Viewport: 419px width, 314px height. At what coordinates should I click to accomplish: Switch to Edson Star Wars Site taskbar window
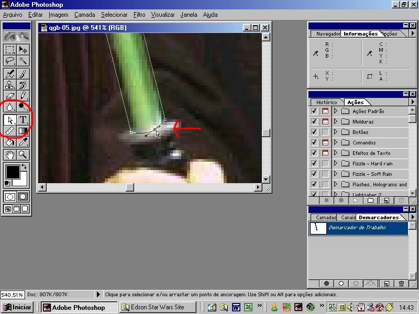[x=158, y=307]
